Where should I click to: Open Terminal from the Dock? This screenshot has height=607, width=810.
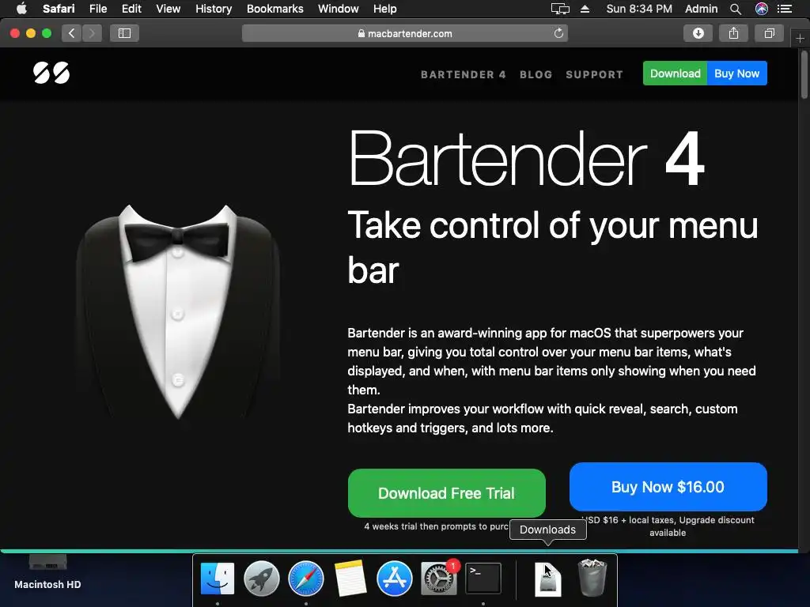[x=483, y=579]
